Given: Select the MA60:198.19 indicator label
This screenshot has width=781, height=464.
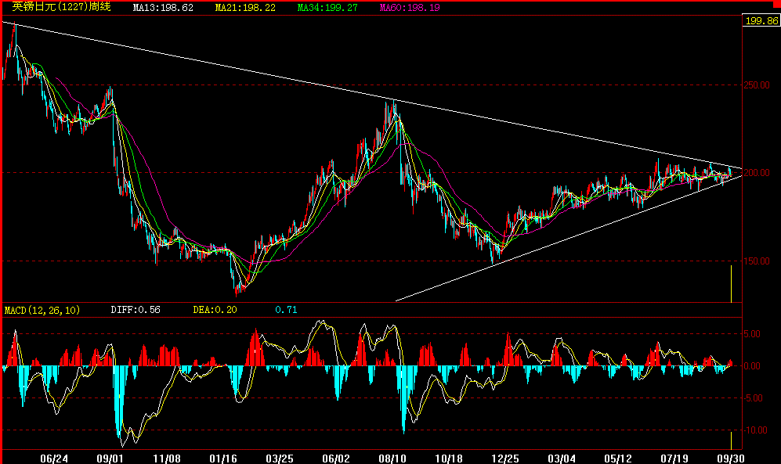Looking at the screenshot, I should 410,8.
